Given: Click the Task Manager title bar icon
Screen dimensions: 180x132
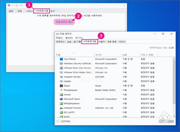Looking at the screenshot, I should (58, 34).
